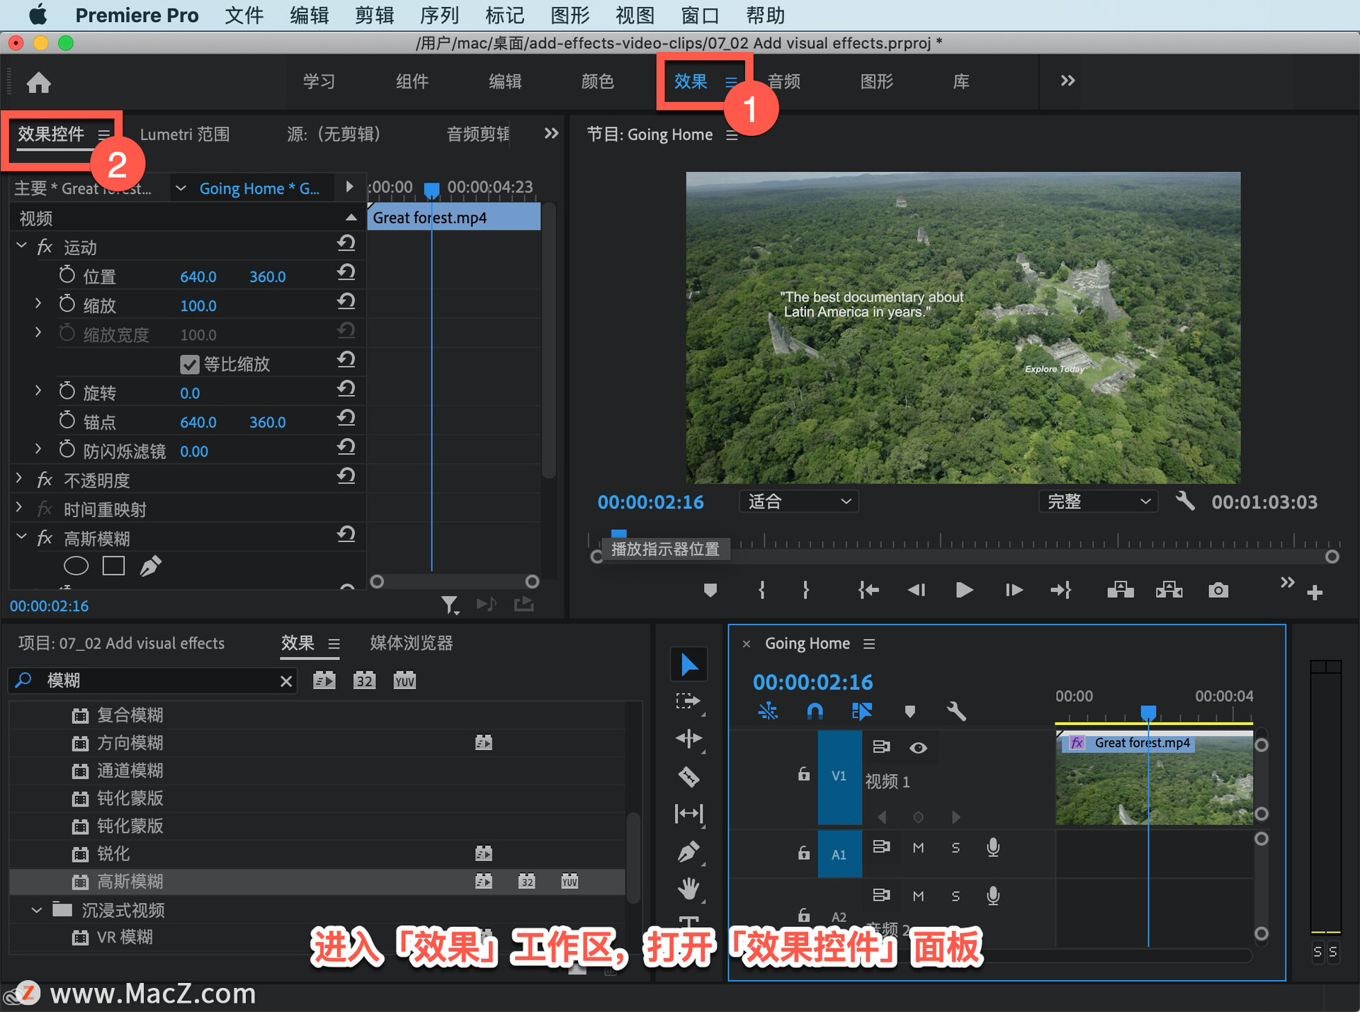Mute the A1 audio track

tap(918, 848)
